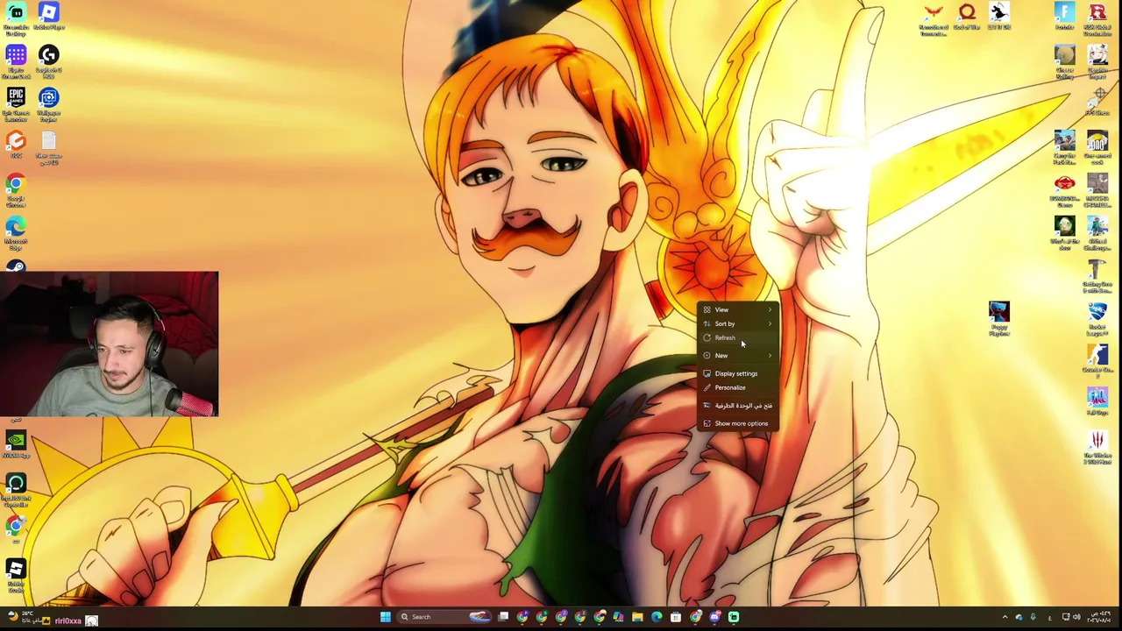Select the Roblox Studio desktop icon

click(x=16, y=575)
